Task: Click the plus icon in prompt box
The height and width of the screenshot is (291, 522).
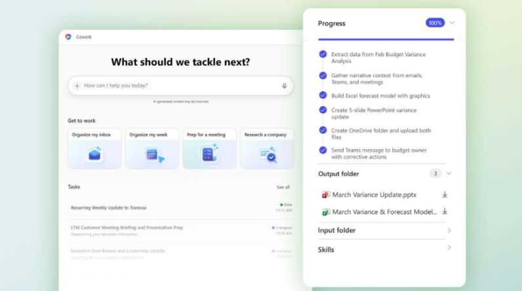Action: point(77,86)
